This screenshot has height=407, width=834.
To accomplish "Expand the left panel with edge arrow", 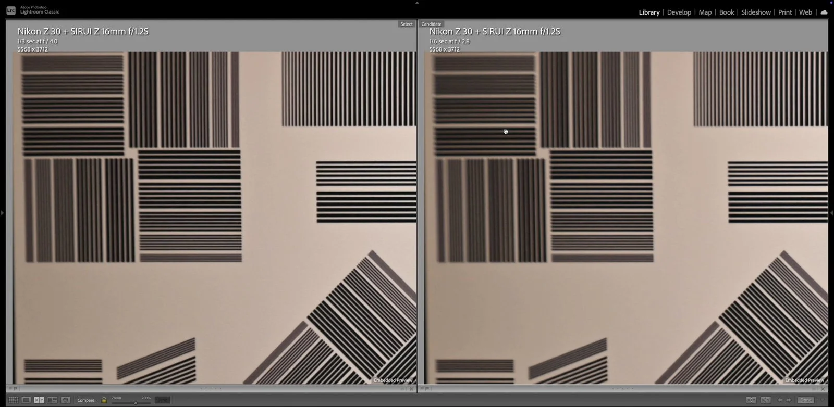I will [x=2, y=213].
